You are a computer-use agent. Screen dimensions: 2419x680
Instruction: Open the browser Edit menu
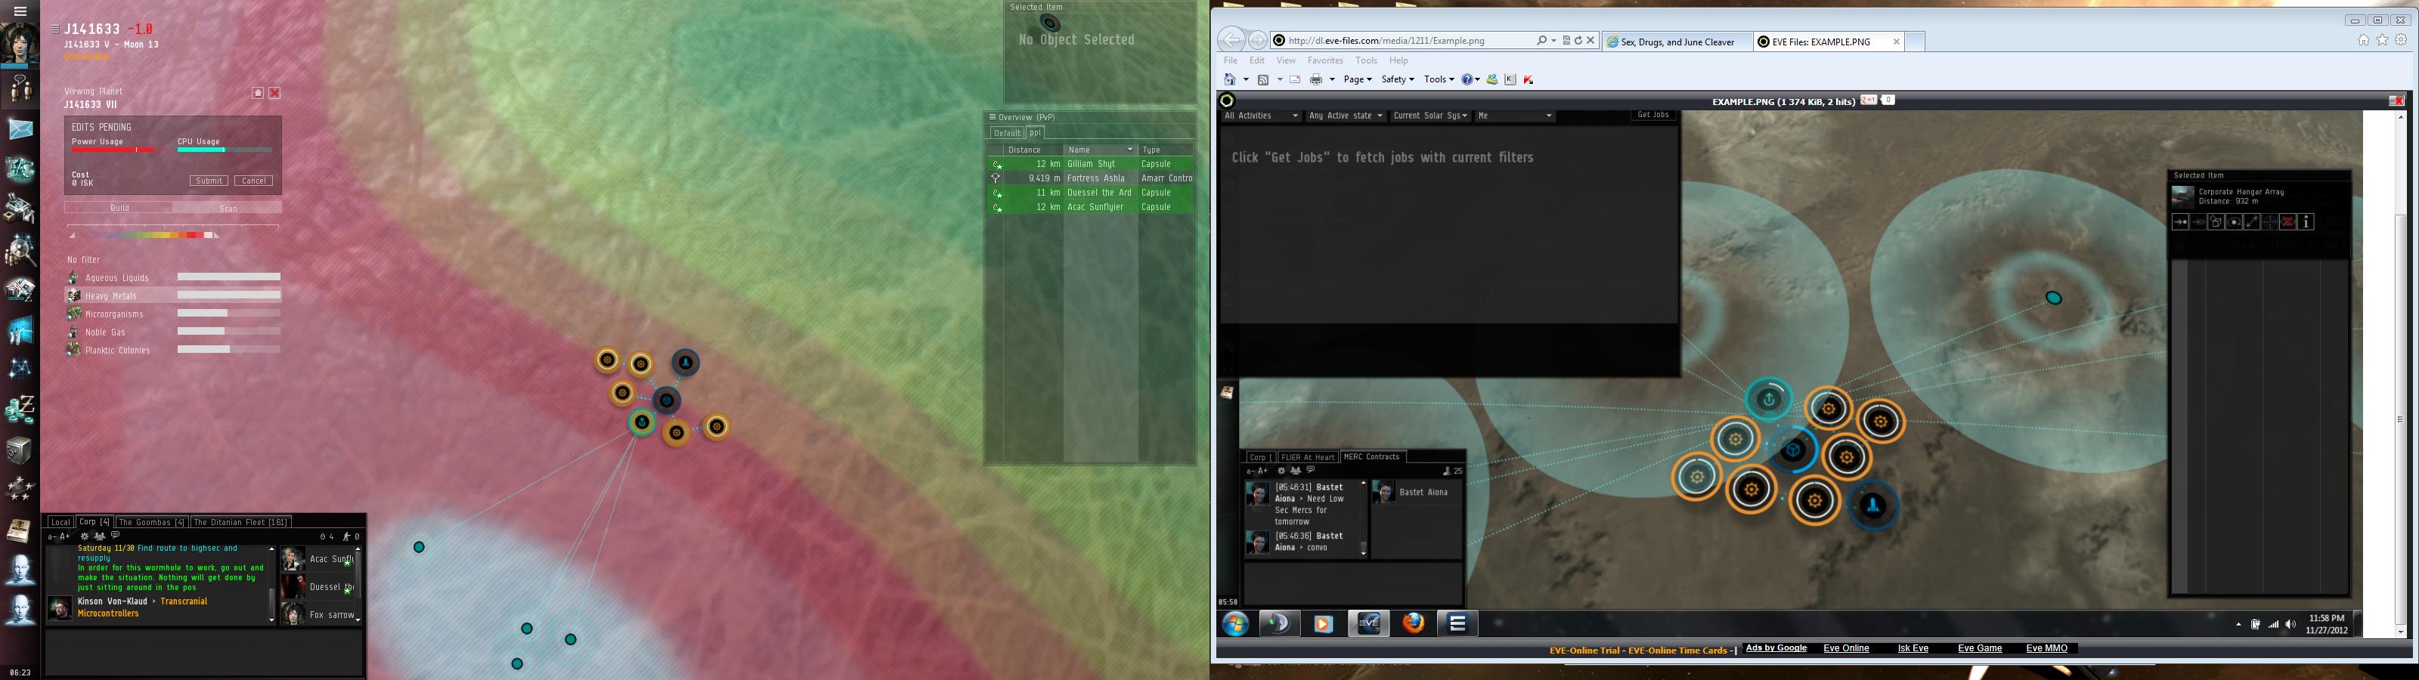point(1256,61)
